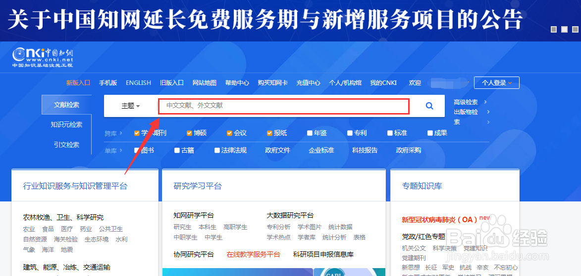Click 专利分析 link
This screenshot has height=276, width=581.
279,227
